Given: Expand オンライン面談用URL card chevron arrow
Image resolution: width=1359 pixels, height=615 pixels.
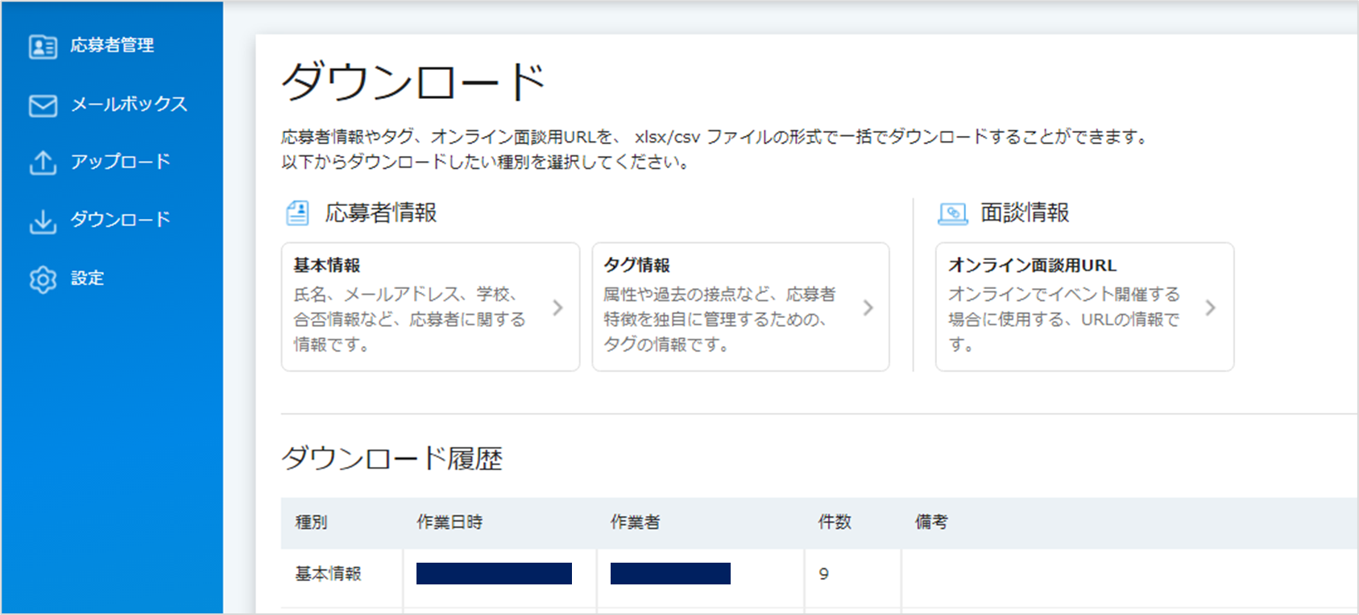Looking at the screenshot, I should pos(1210,307).
